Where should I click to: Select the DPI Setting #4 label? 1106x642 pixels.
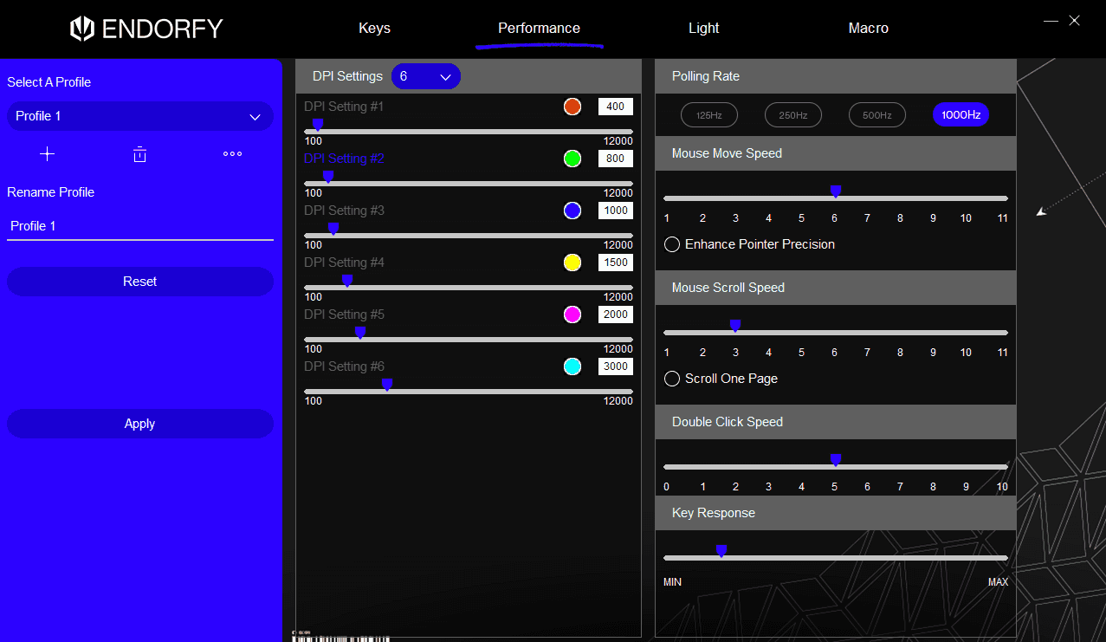click(x=344, y=263)
